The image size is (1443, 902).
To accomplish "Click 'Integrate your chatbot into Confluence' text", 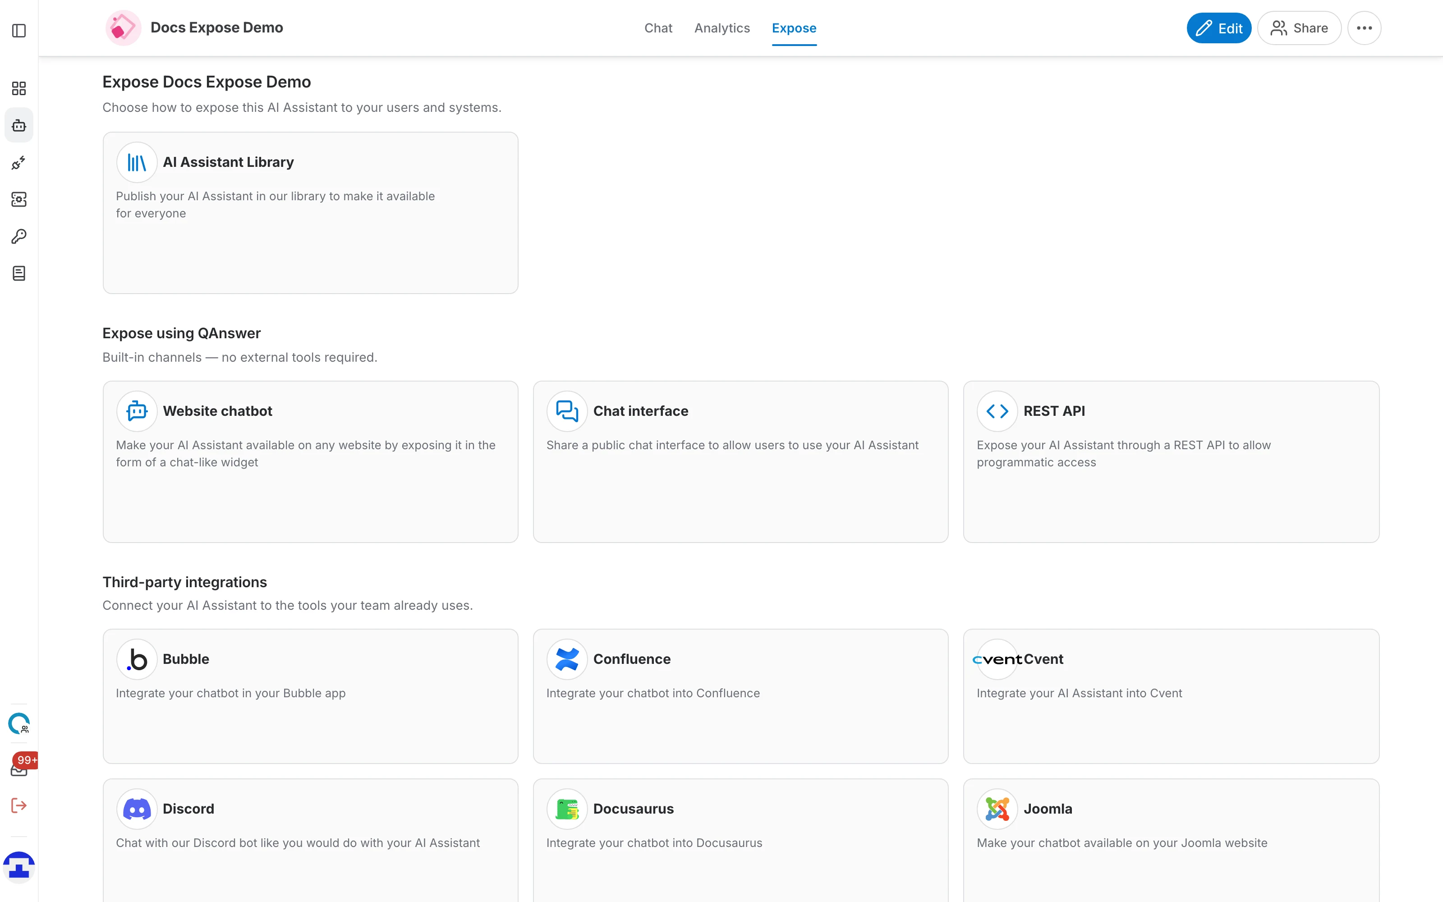I will pos(653,693).
